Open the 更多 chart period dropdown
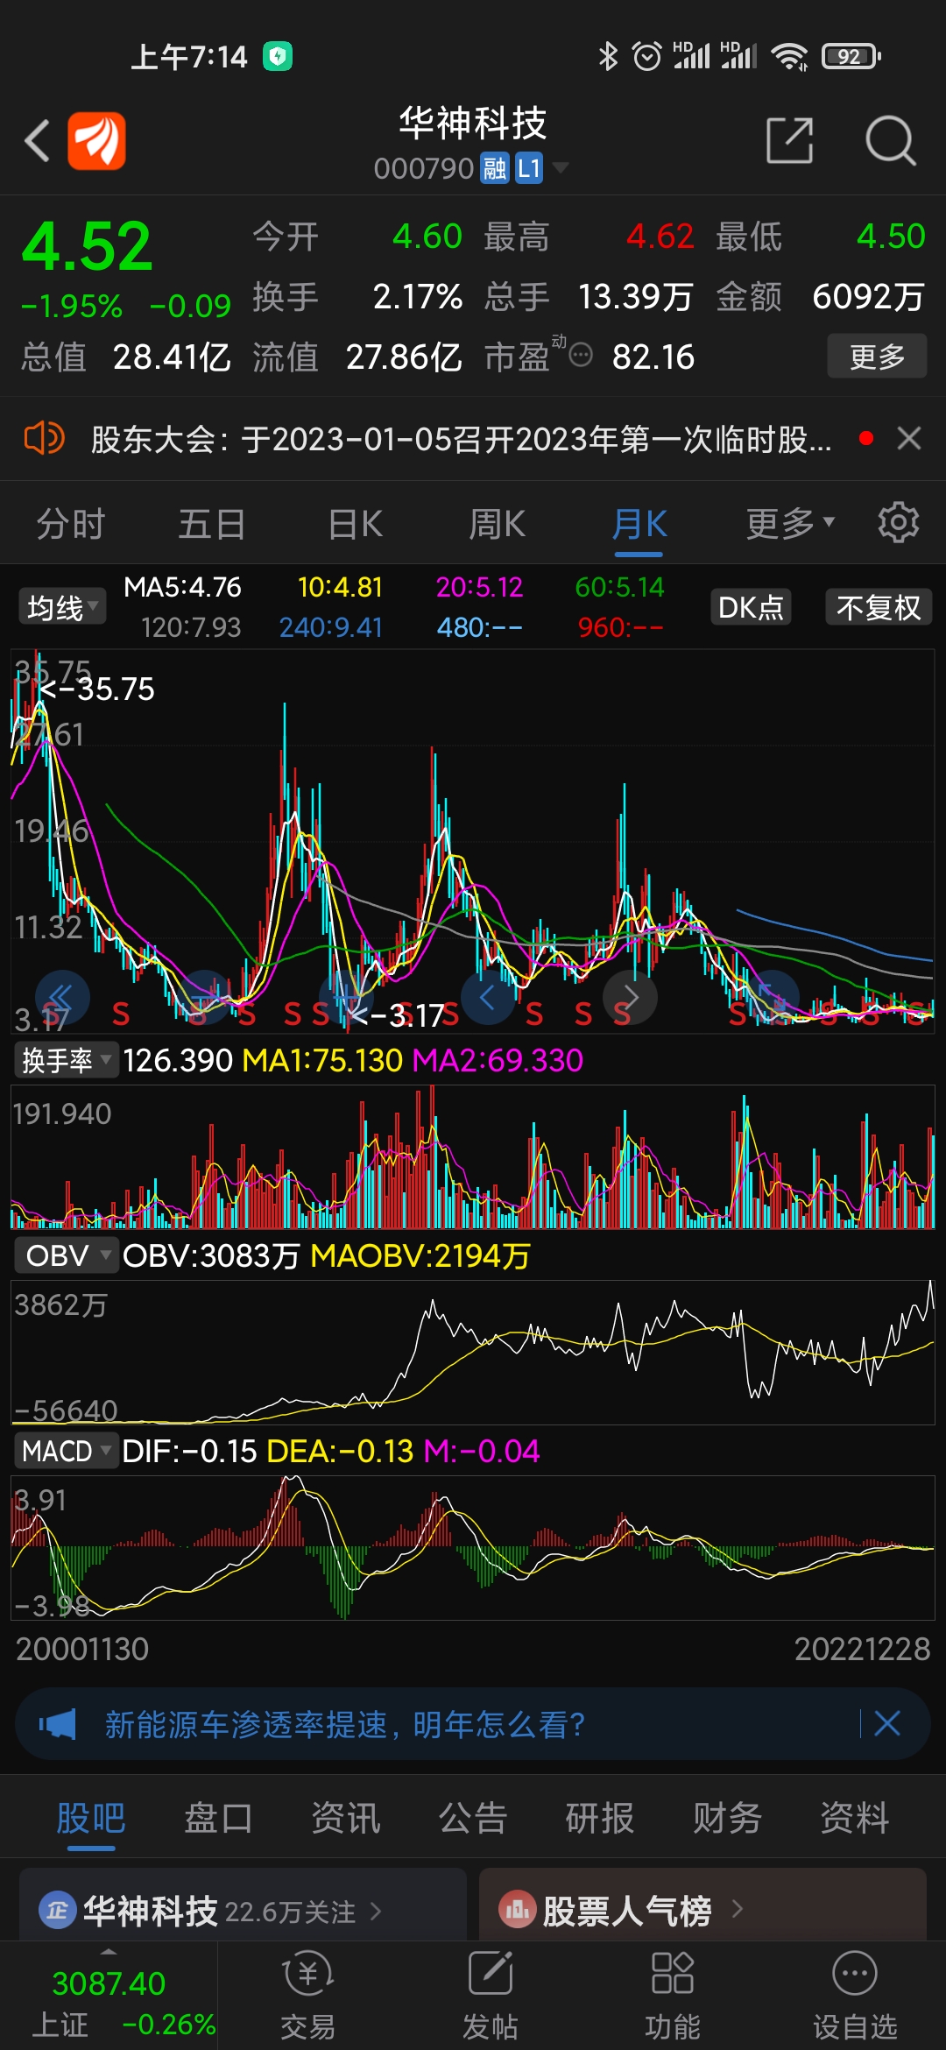 tap(790, 523)
